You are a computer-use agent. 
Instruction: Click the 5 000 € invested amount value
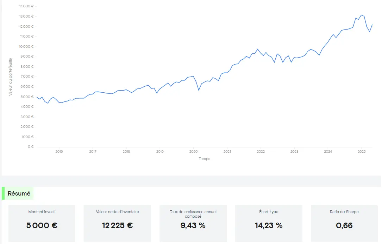42,225
